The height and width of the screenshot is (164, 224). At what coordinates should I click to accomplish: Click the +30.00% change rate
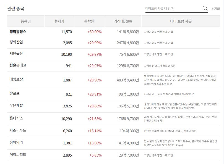click(x=95, y=32)
